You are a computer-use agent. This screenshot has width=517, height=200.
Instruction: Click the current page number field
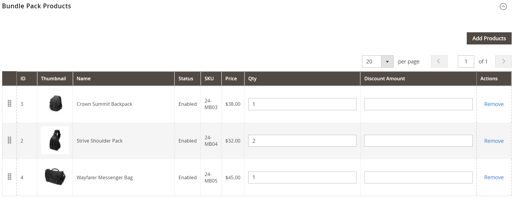(x=466, y=62)
